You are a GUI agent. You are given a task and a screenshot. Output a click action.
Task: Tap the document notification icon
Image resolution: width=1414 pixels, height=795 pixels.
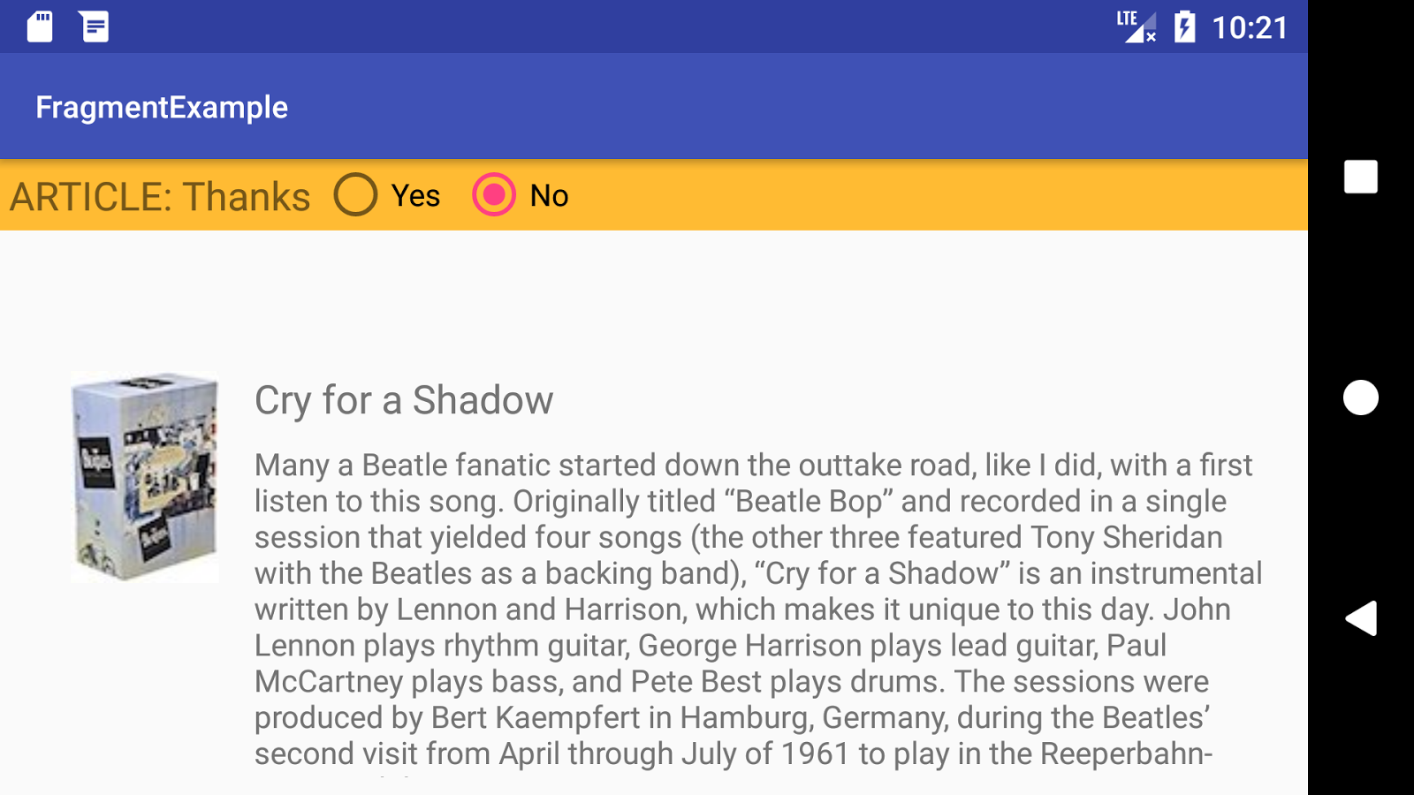(x=95, y=26)
